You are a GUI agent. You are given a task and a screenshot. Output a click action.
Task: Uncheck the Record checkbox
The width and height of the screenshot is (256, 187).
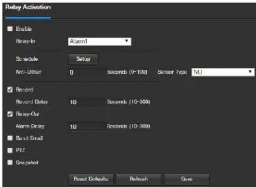click(x=10, y=90)
